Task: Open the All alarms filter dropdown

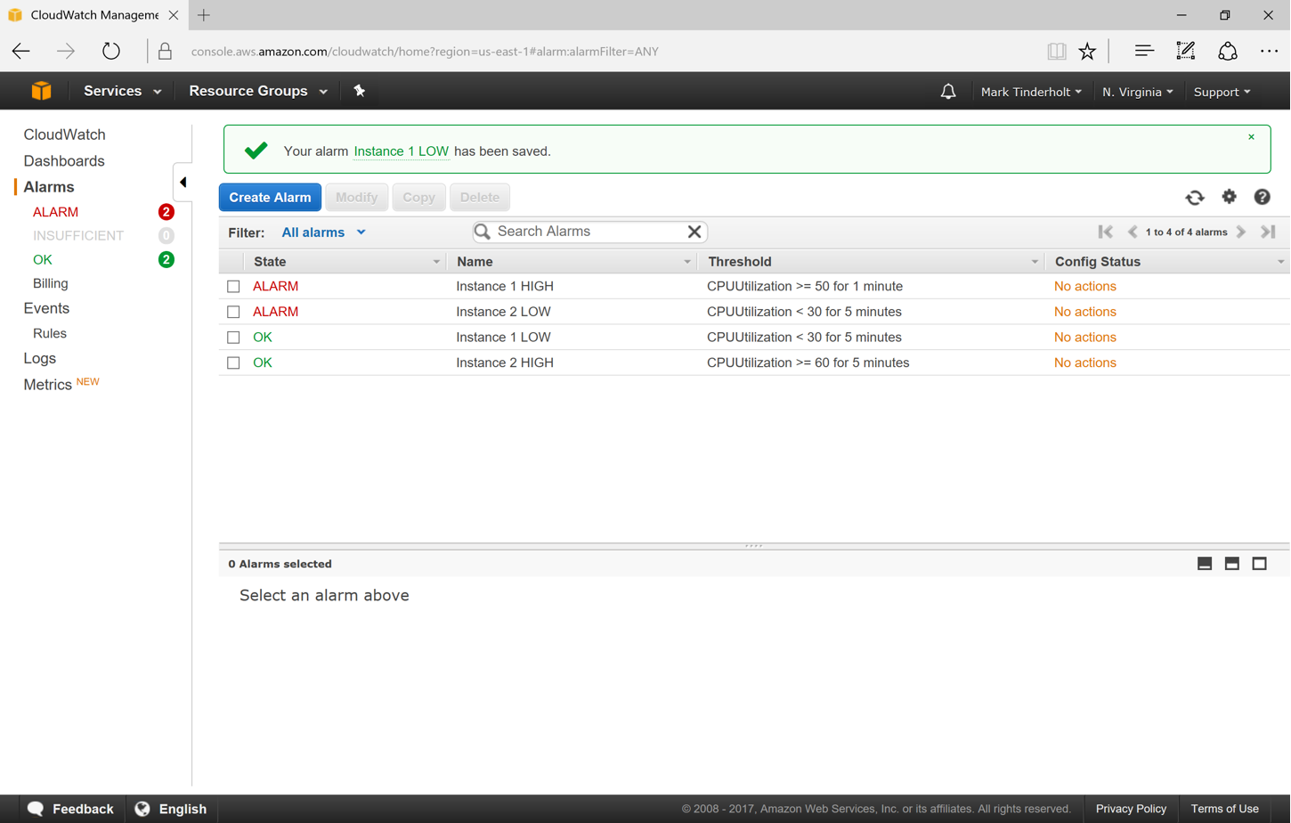Action: pos(323,232)
